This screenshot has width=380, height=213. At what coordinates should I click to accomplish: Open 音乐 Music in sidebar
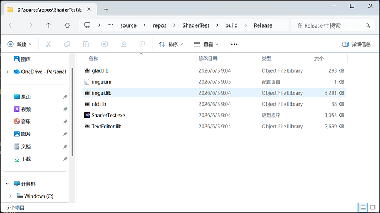click(x=22, y=122)
